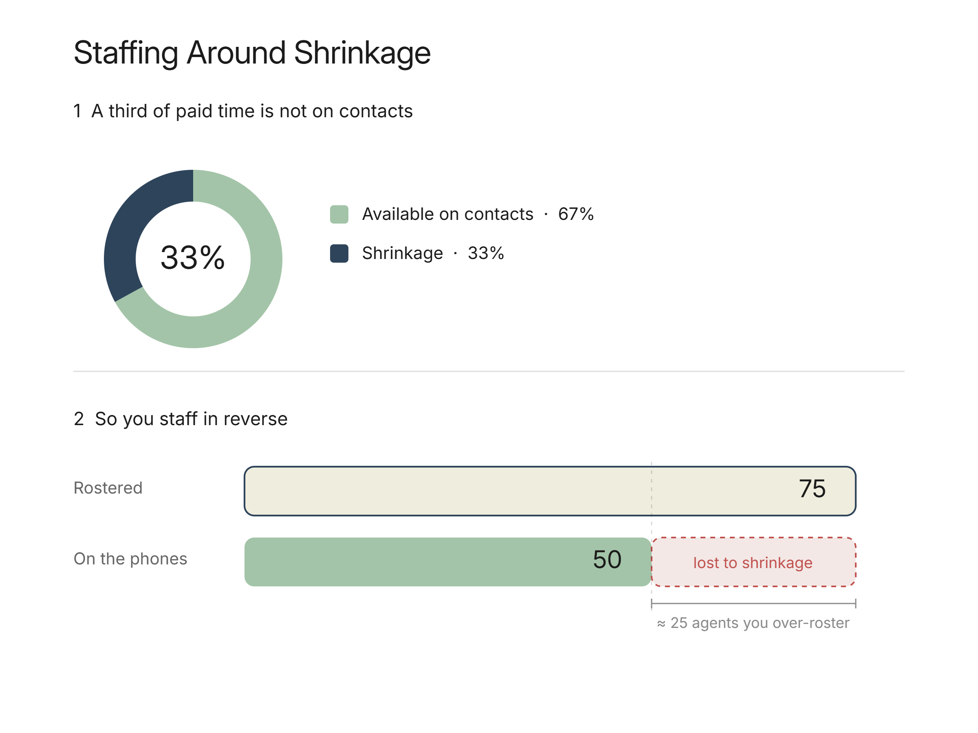Click the horizontal divider between the sections
The height and width of the screenshot is (733, 978).
click(x=489, y=371)
